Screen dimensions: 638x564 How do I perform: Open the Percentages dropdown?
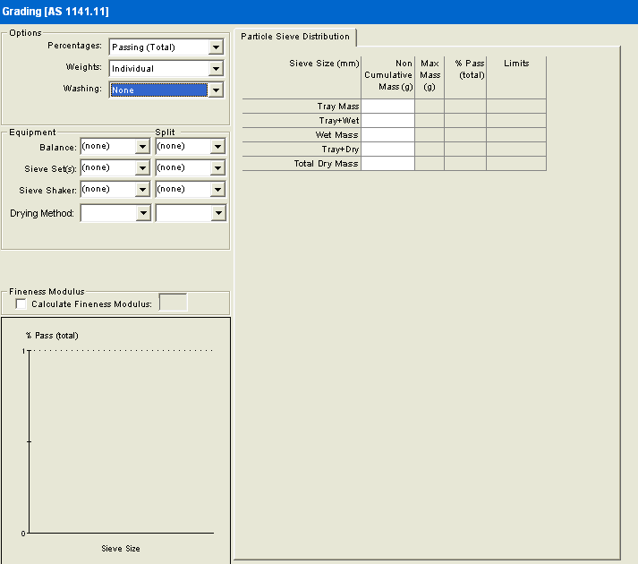[215, 47]
